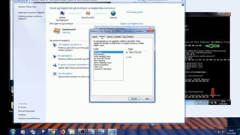Open Ev Grubu in sidebar
Screen dimensions: 240x135
tap(22, 107)
